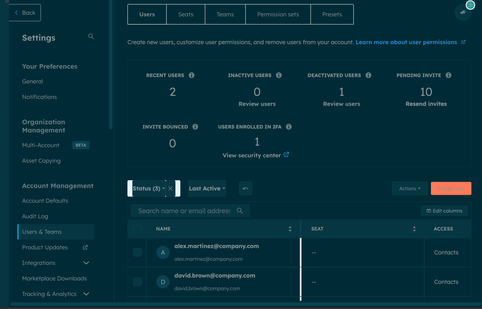
Task: Click the info icon next to PENDING INVITE
Action: (x=449, y=75)
